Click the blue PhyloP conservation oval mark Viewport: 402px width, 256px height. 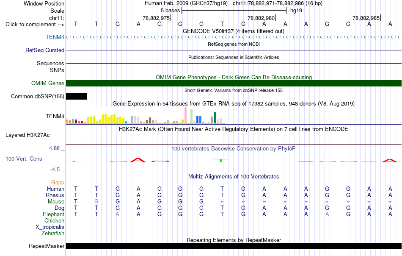point(160,161)
